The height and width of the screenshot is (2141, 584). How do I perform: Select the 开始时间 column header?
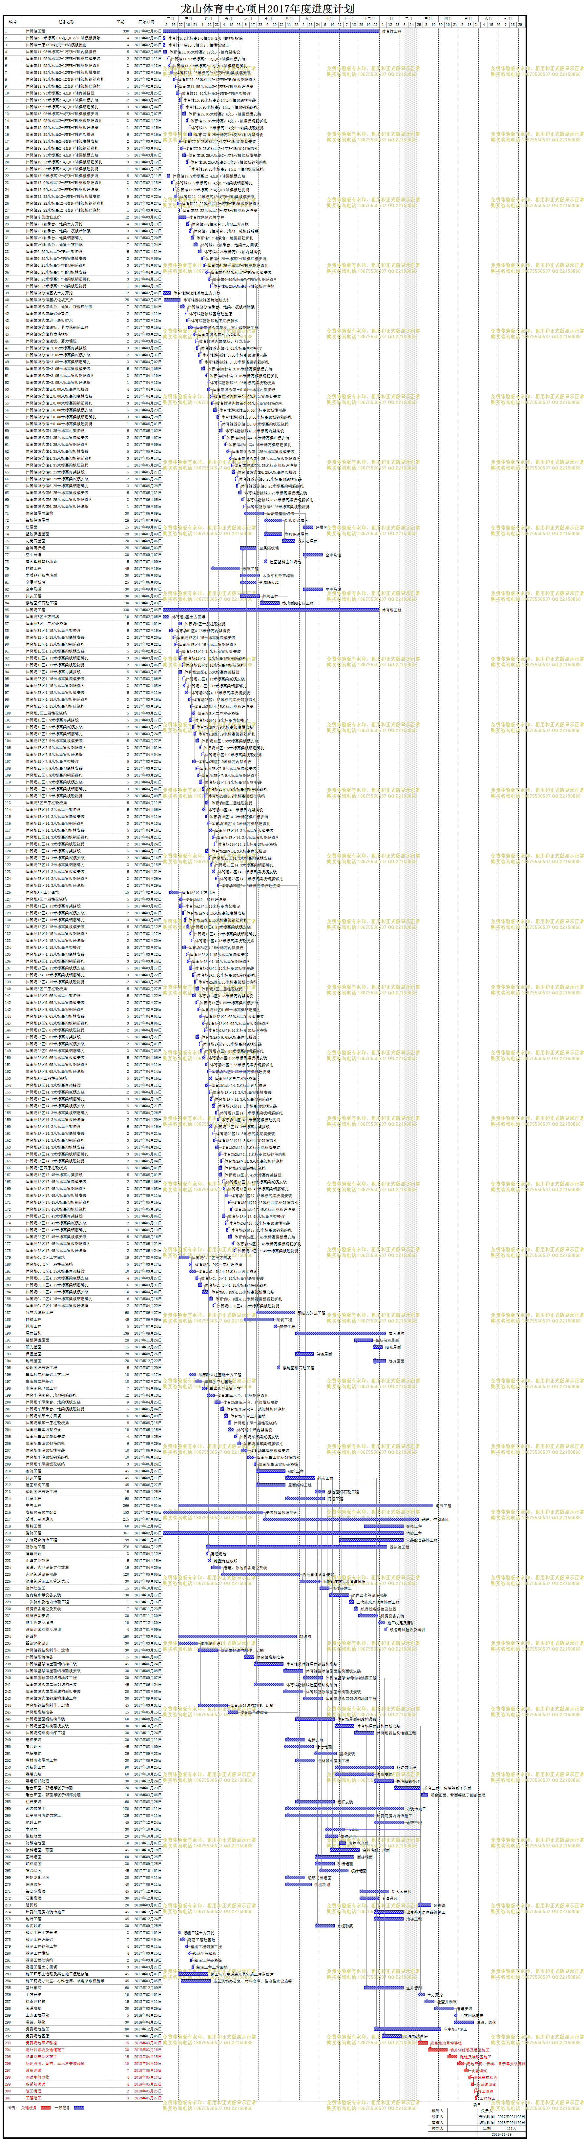click(x=146, y=22)
